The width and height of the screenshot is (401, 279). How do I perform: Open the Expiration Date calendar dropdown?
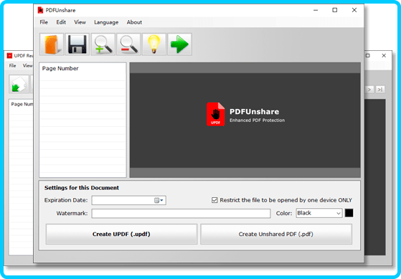159,200
